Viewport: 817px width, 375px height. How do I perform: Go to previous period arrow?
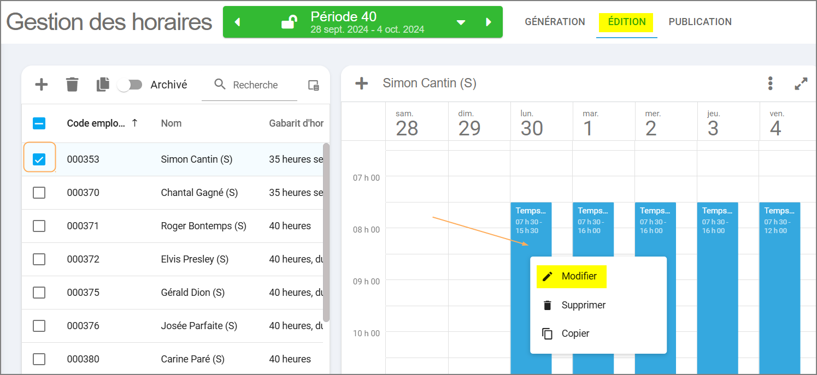237,22
